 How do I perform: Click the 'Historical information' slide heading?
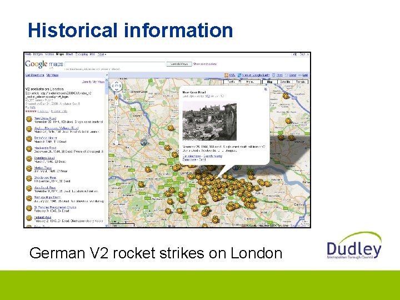pos(130,30)
